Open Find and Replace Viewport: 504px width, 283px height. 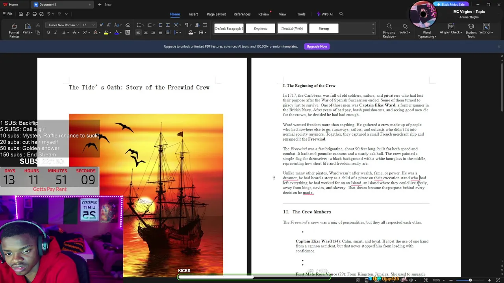(389, 30)
